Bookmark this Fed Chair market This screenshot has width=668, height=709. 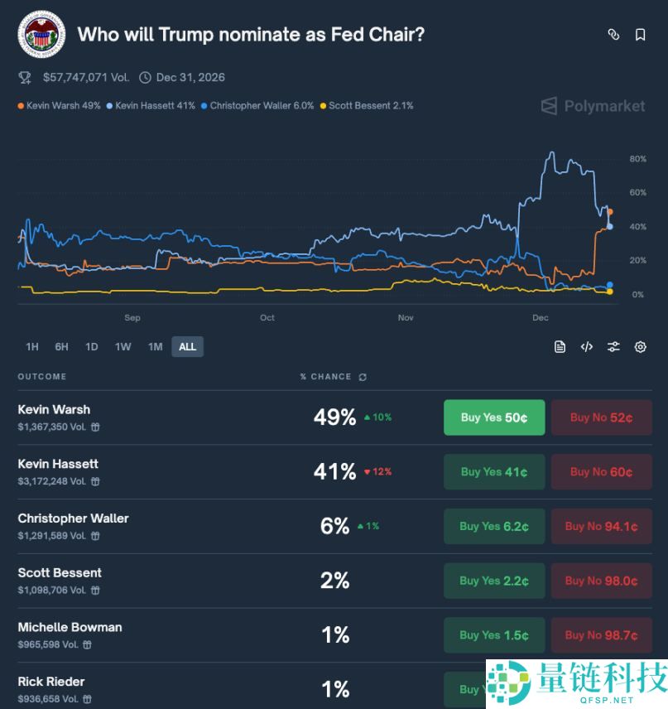pyautogui.click(x=640, y=35)
